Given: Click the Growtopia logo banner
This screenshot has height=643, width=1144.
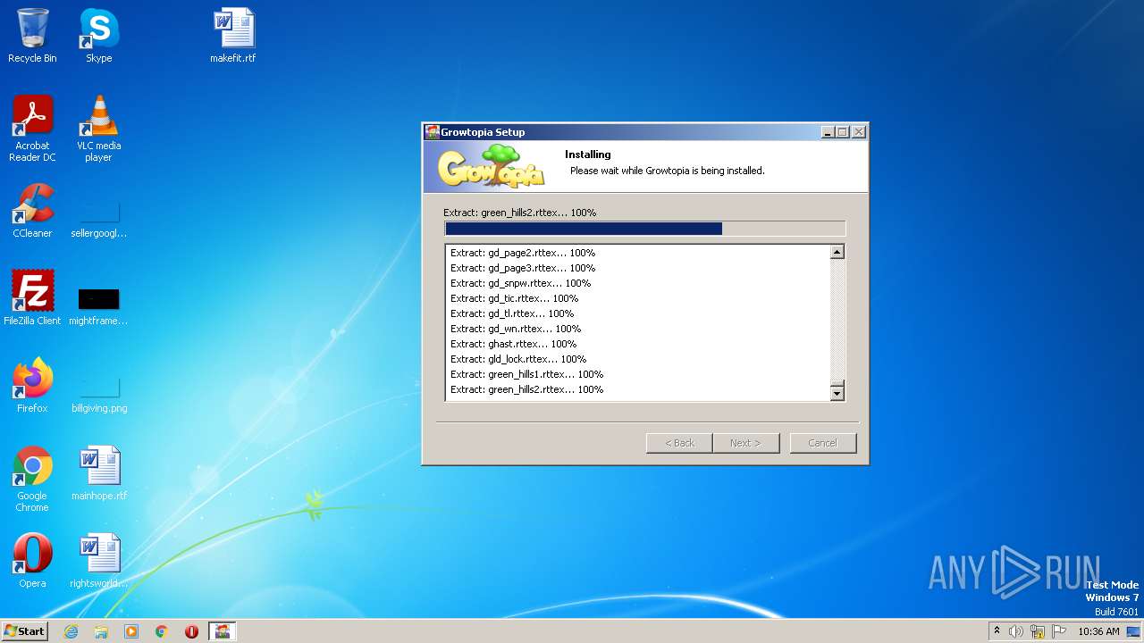Looking at the screenshot, I should (x=490, y=166).
